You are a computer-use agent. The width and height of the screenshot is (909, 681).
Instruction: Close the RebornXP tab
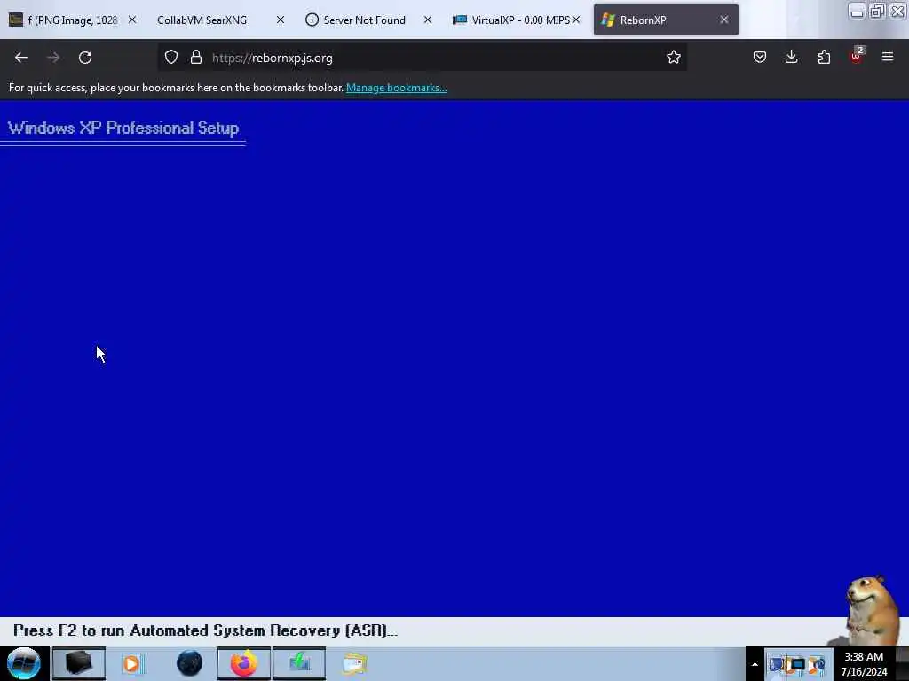724,20
